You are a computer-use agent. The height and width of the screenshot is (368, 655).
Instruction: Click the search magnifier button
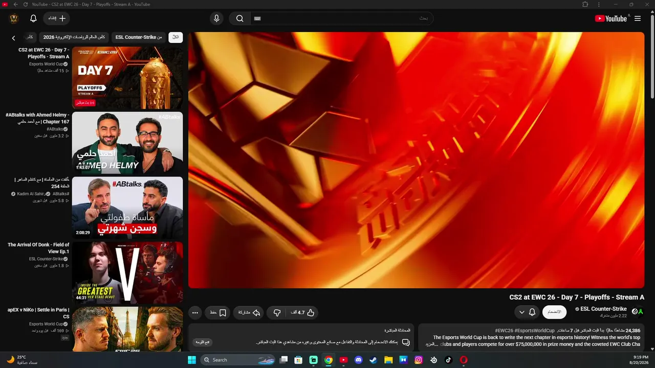(239, 18)
